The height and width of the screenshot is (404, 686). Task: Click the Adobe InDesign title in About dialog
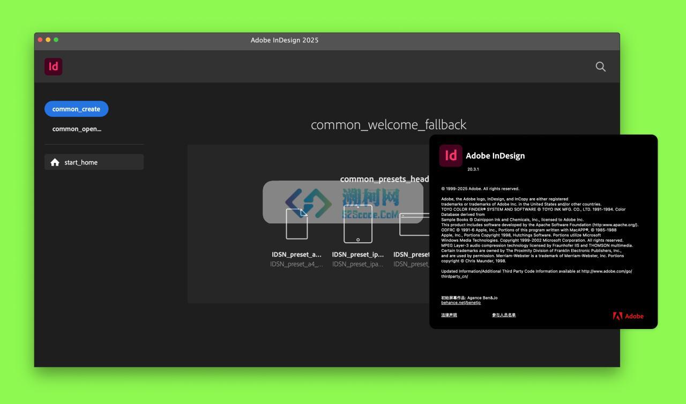coord(495,156)
